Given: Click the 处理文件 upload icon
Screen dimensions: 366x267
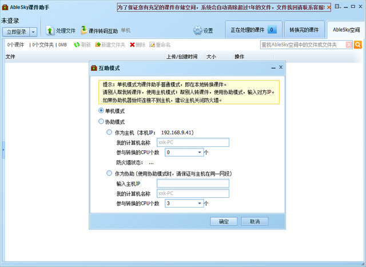Looking at the screenshot, I should (x=50, y=30).
